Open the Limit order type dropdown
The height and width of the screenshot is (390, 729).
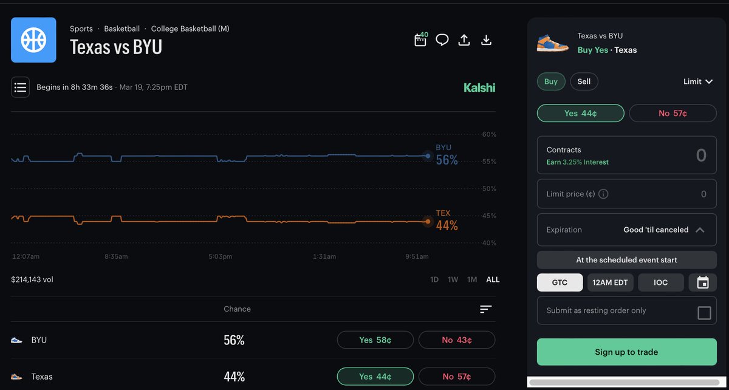(697, 81)
